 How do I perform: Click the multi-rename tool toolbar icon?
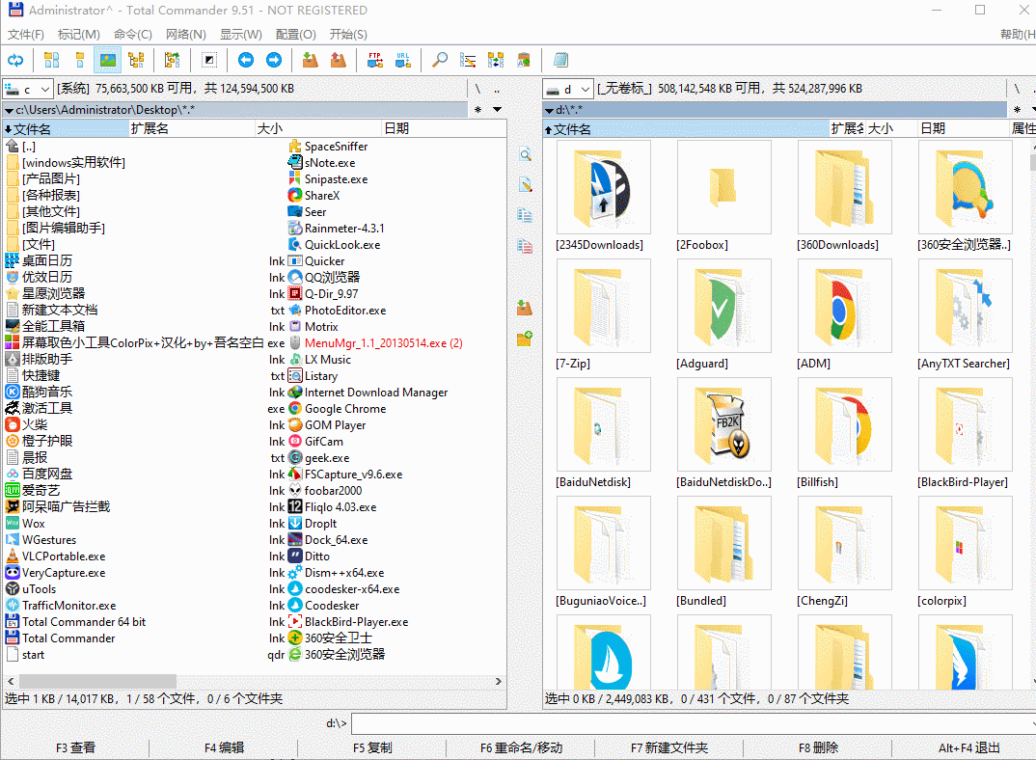coord(468,60)
